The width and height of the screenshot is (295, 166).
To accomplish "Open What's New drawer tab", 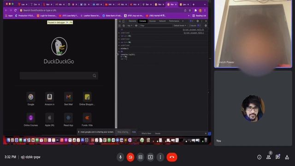I will (x=146, y=133).
